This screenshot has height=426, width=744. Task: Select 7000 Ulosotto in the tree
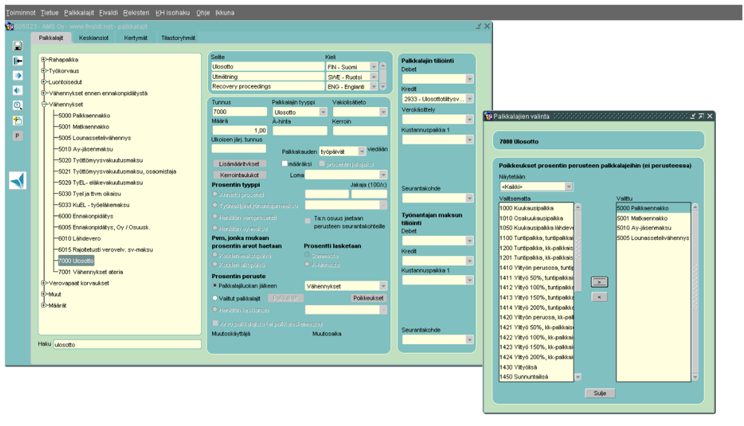tap(76, 261)
